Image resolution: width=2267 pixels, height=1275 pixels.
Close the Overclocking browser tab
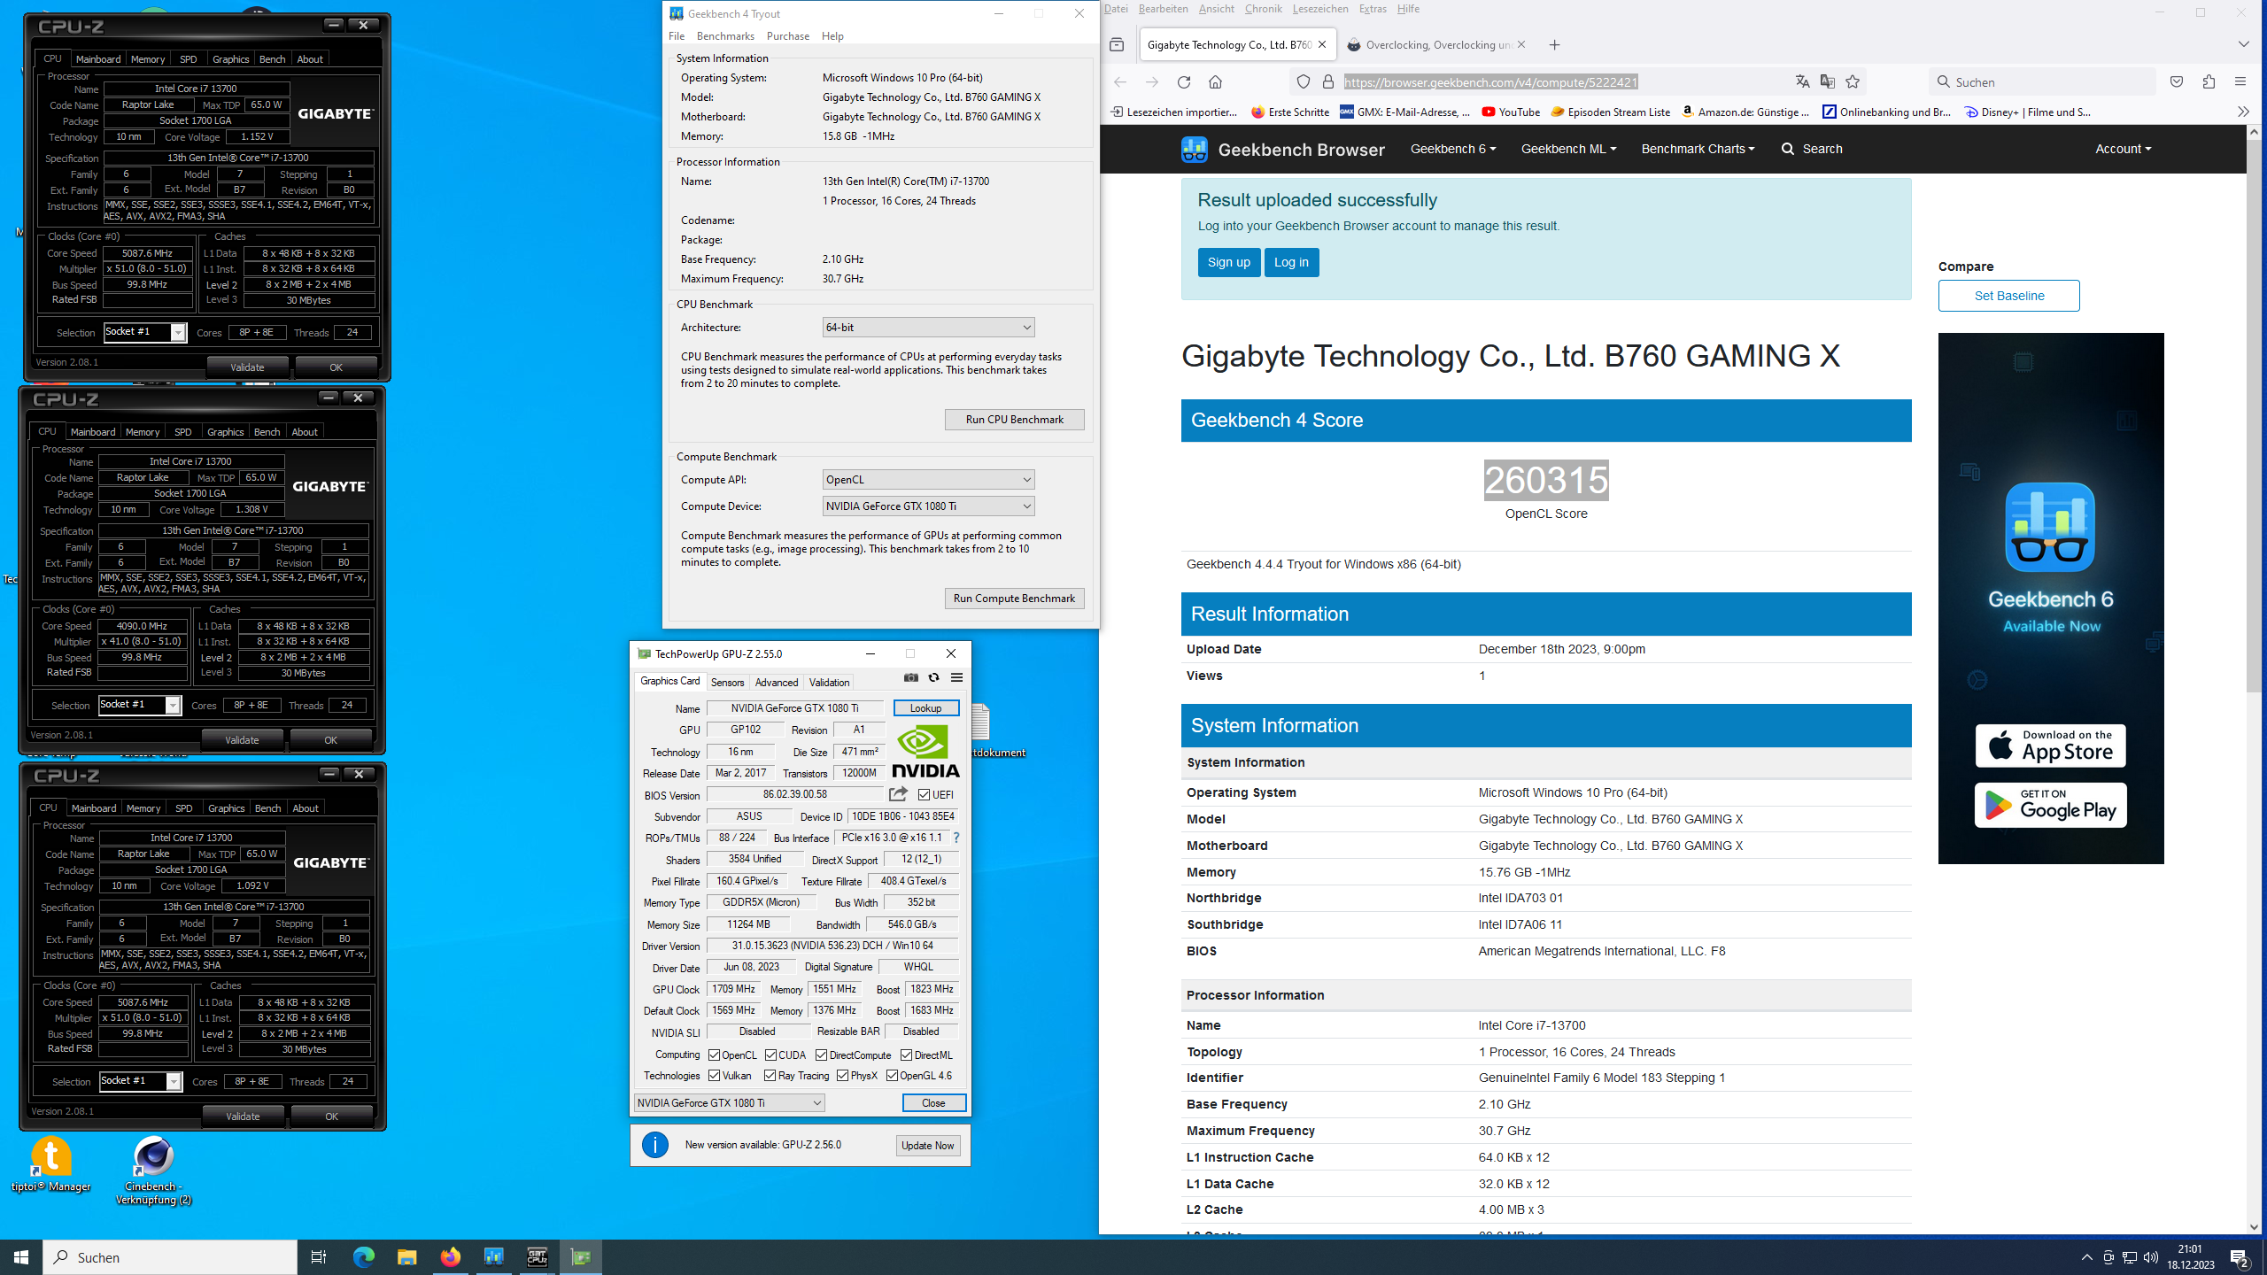coord(1521,45)
